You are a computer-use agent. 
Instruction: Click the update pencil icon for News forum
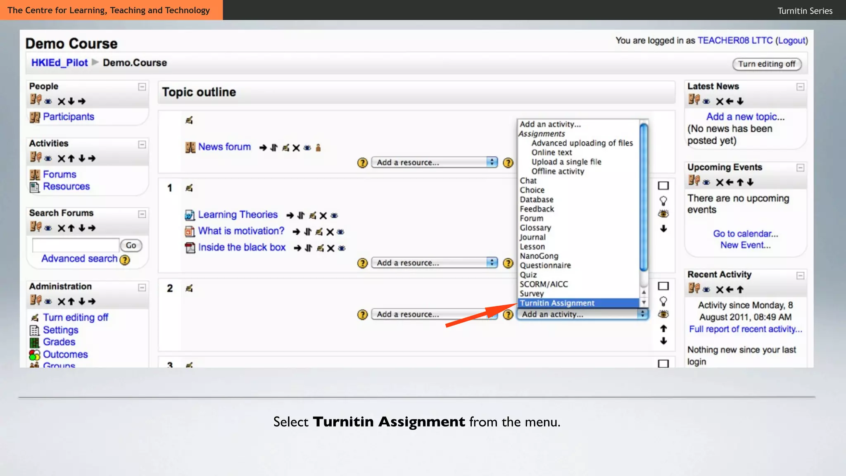point(285,148)
